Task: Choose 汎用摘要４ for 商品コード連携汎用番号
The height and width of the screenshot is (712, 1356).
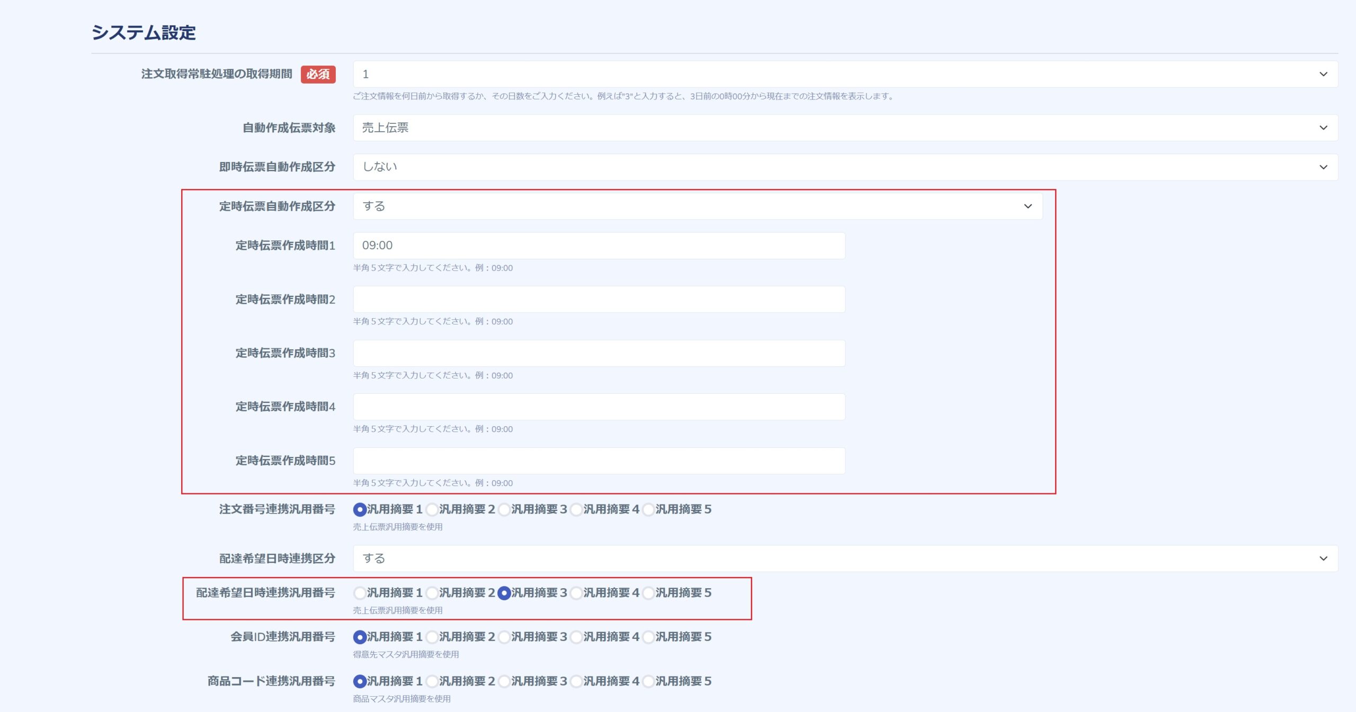Action: (576, 681)
